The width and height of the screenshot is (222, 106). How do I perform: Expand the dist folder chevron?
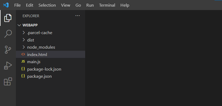tap(24, 40)
